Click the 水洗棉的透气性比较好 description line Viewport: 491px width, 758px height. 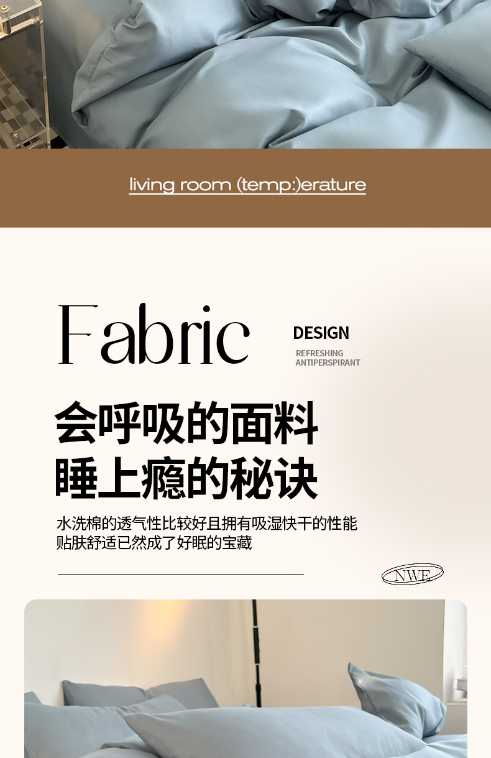point(206,523)
